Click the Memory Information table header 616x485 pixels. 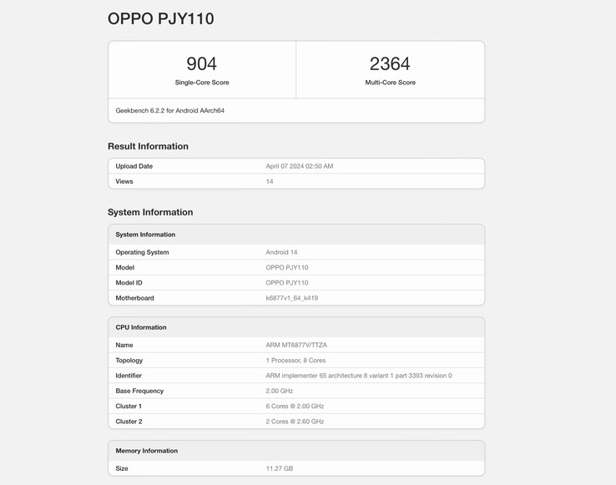147,451
